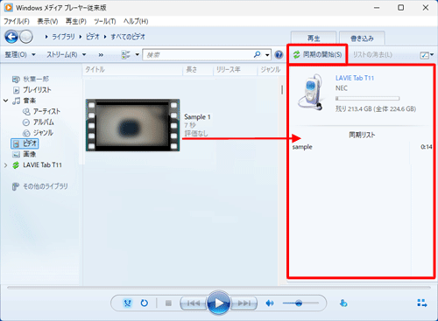The height and width of the screenshot is (321, 438).
Task: Click the 検索 search field
Action: point(198,55)
